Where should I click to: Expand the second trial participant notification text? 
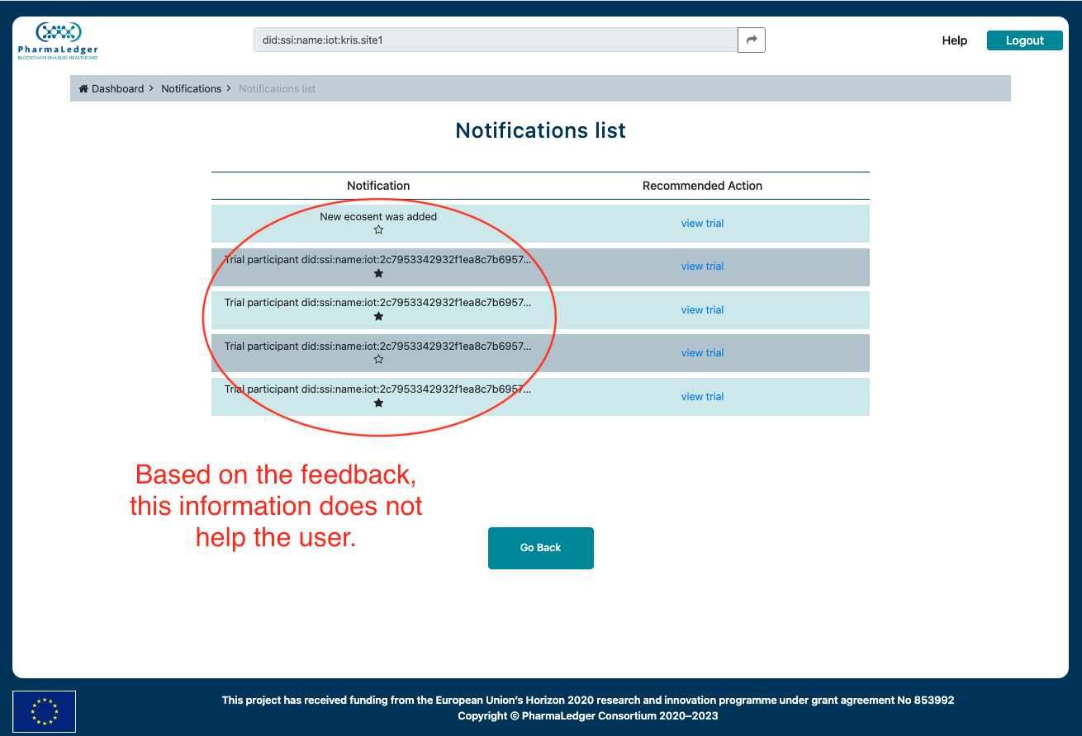tap(378, 259)
